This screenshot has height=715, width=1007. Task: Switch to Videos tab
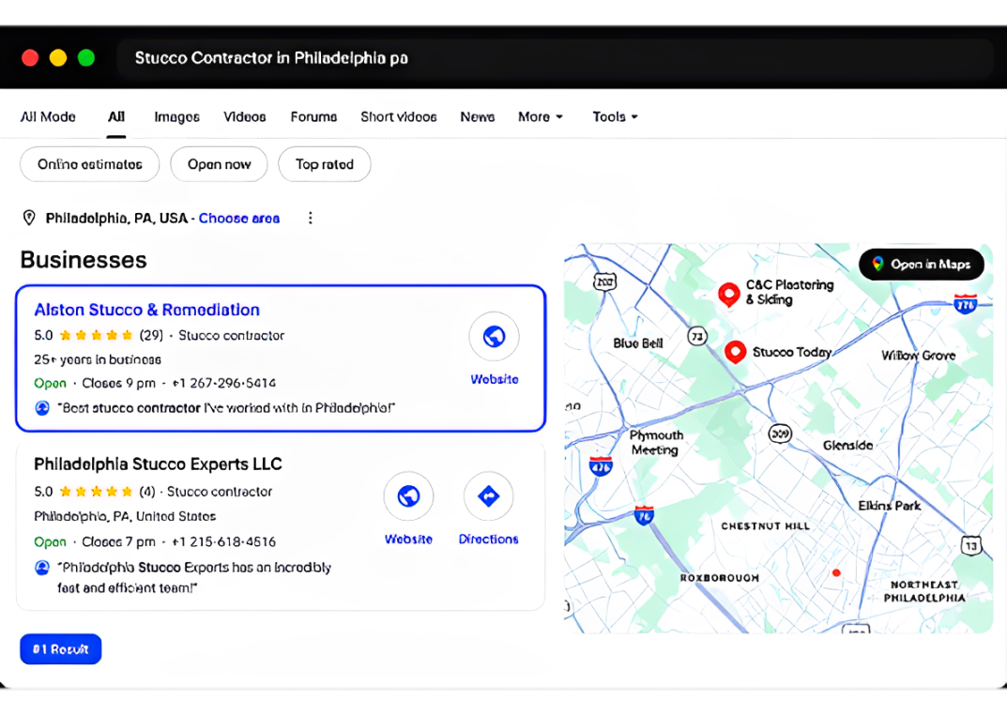tap(245, 116)
